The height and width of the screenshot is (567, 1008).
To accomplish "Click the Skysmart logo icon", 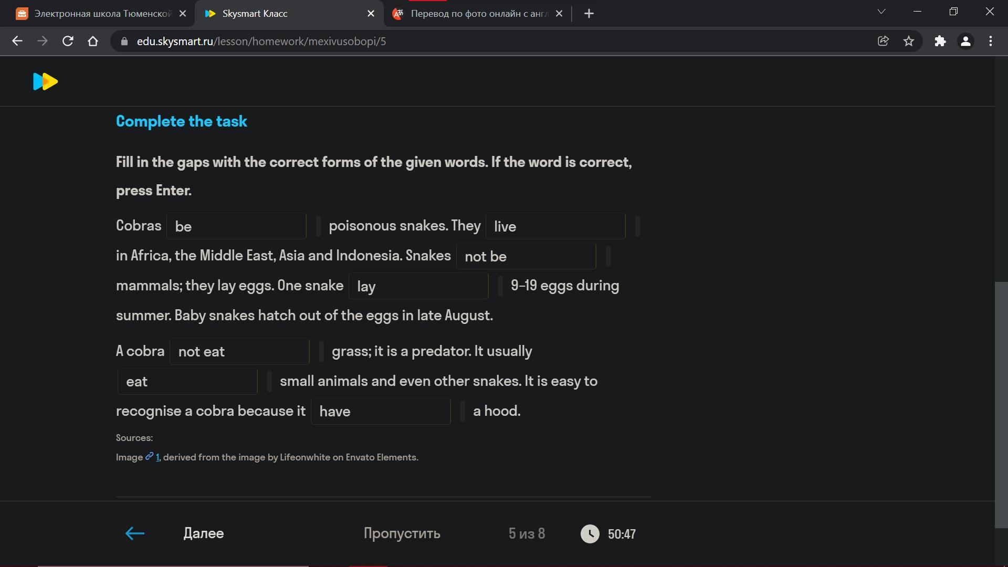I will pyautogui.click(x=45, y=81).
